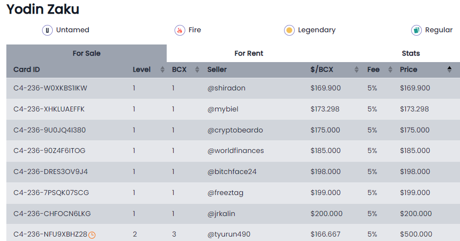Click the Untamed edition icon

(47, 30)
